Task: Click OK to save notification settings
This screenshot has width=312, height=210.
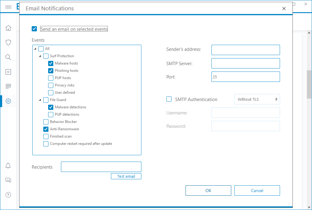Action: point(208,190)
